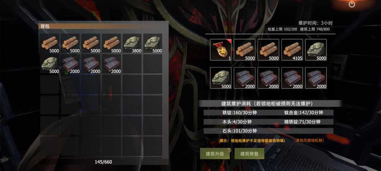Select the stone stack showing 3800 in backpack
This screenshot has height=171, width=381.
[132, 44]
